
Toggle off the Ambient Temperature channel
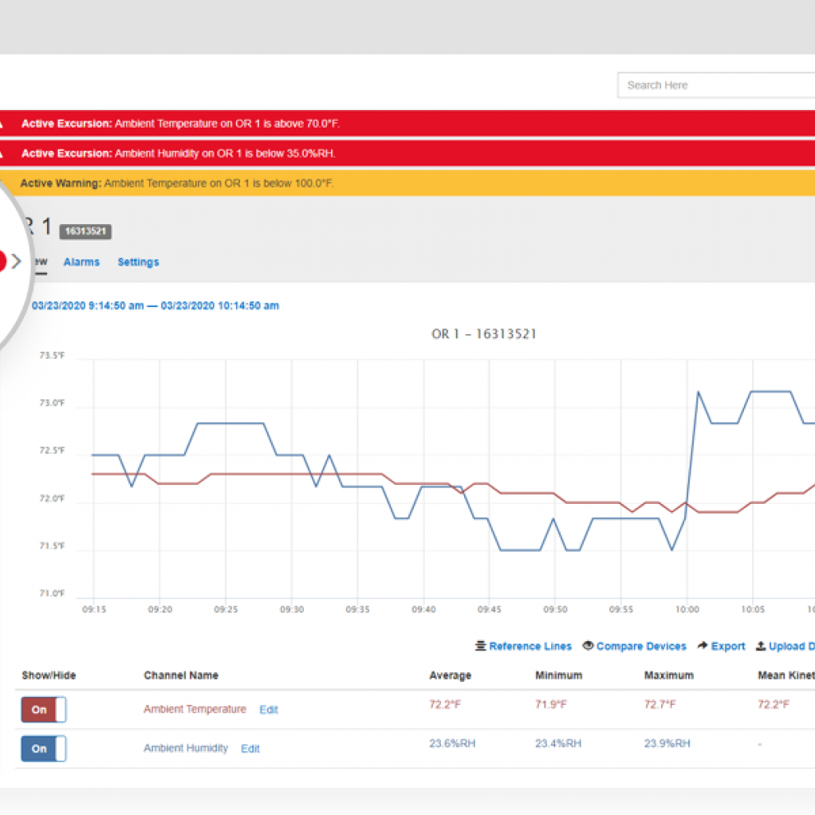click(43, 710)
